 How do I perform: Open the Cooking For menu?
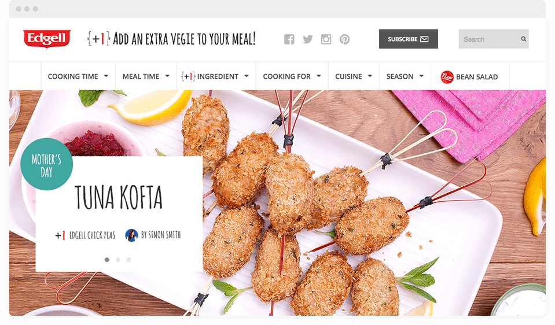(292, 76)
